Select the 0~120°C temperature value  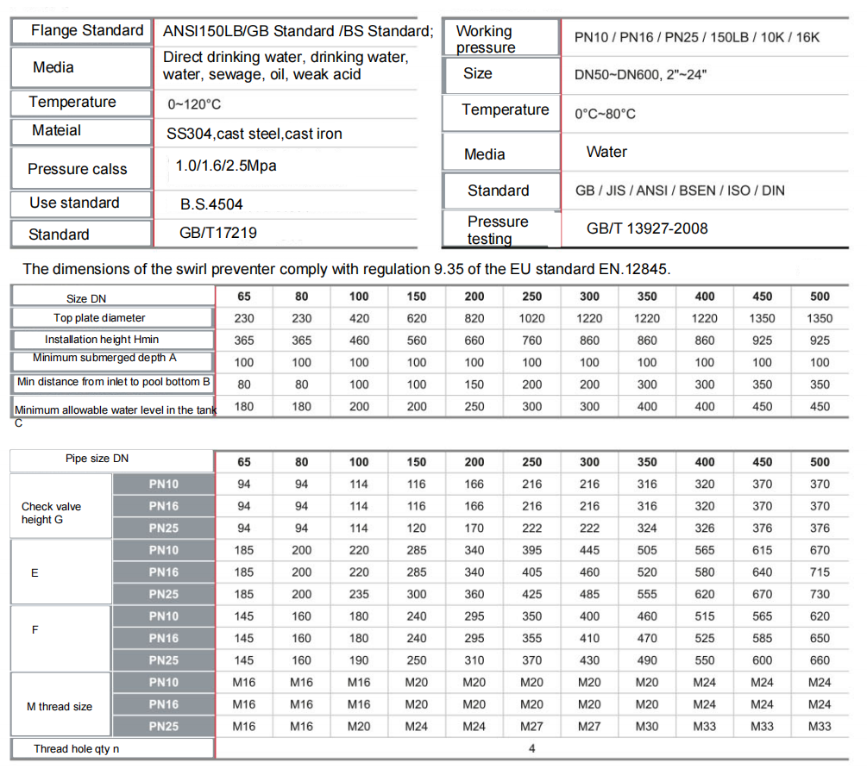coord(194,104)
